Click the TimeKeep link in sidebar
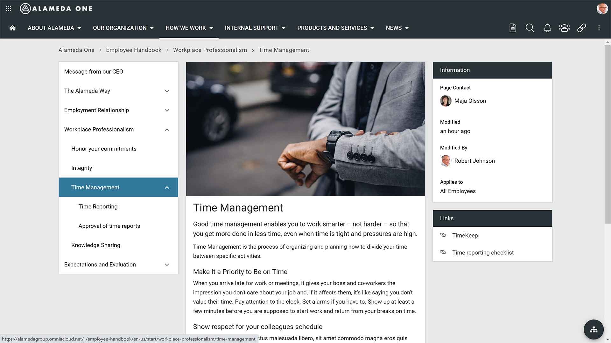The width and height of the screenshot is (611, 343). (x=465, y=235)
